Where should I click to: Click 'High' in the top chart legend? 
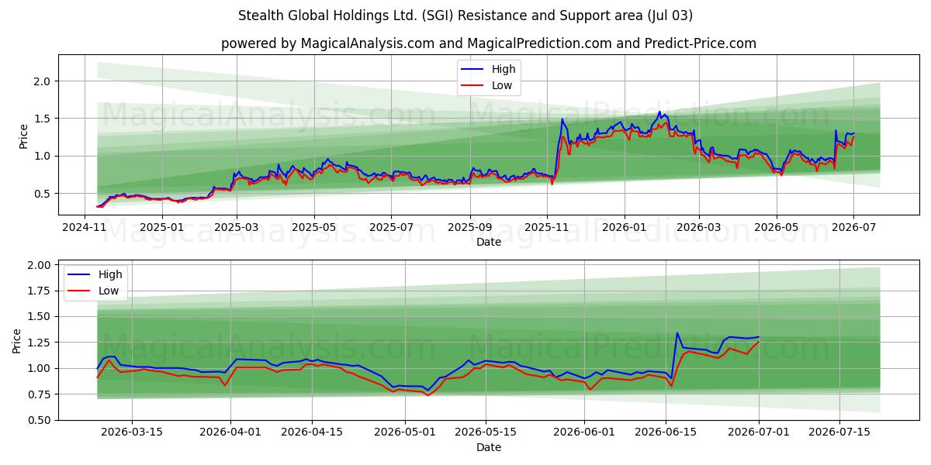[504, 69]
